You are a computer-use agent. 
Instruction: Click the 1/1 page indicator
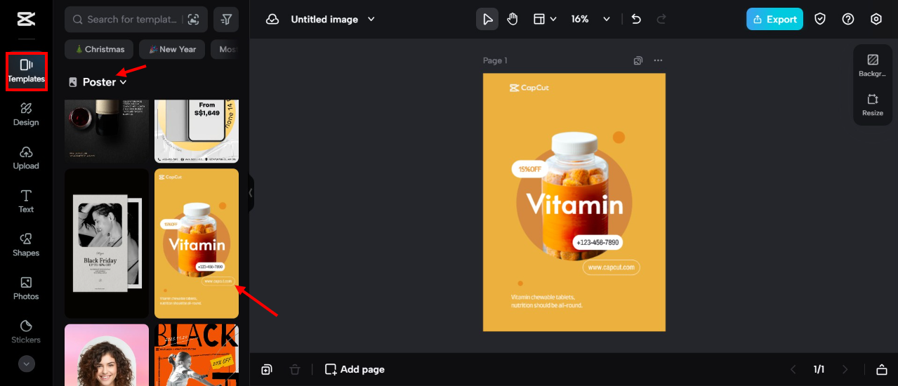point(819,369)
